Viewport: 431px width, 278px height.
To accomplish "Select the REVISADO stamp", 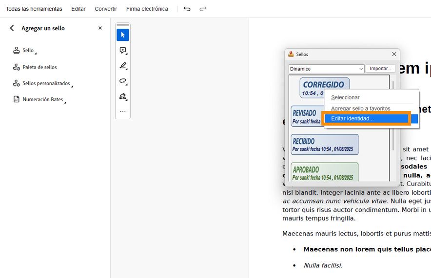I will coord(307,116).
